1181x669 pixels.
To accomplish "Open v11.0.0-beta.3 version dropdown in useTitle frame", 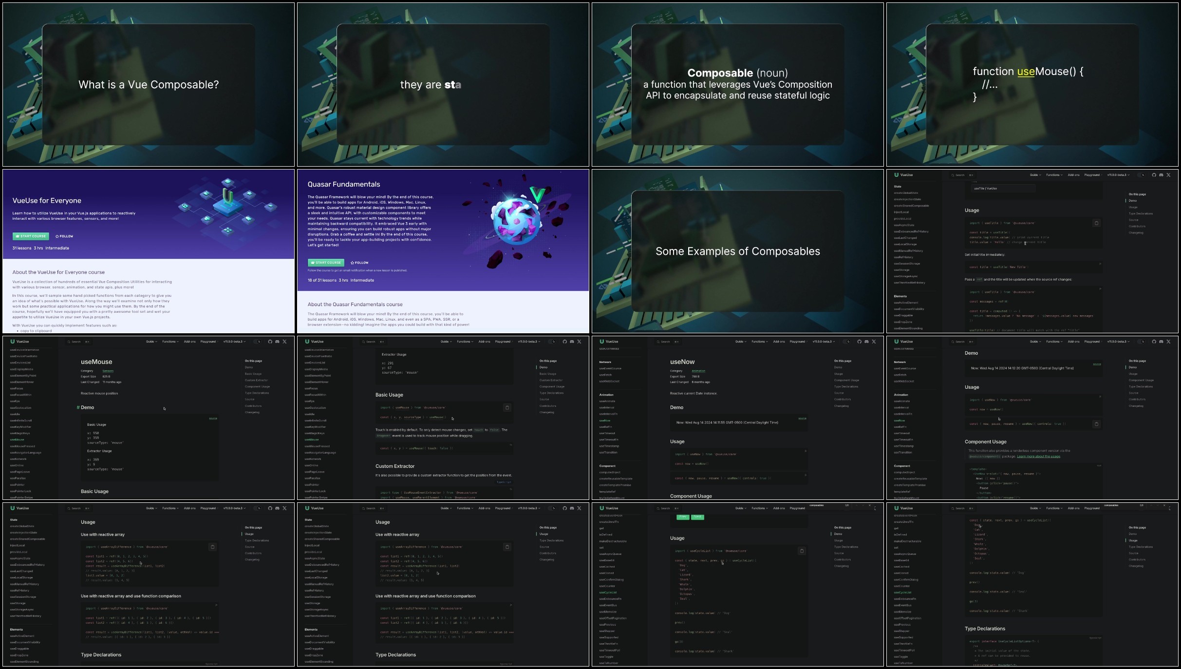I will [x=1118, y=175].
